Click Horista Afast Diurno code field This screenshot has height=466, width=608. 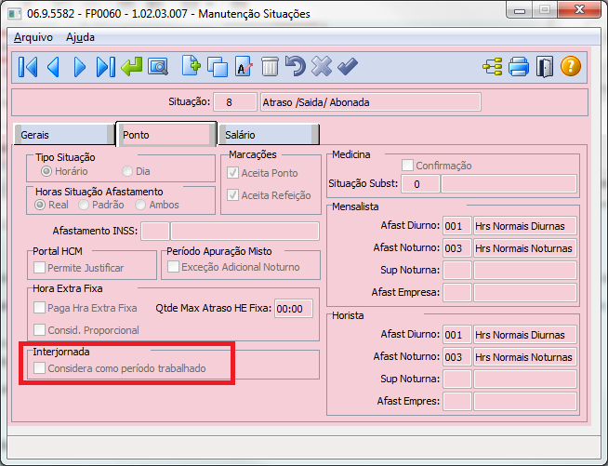pos(457,335)
